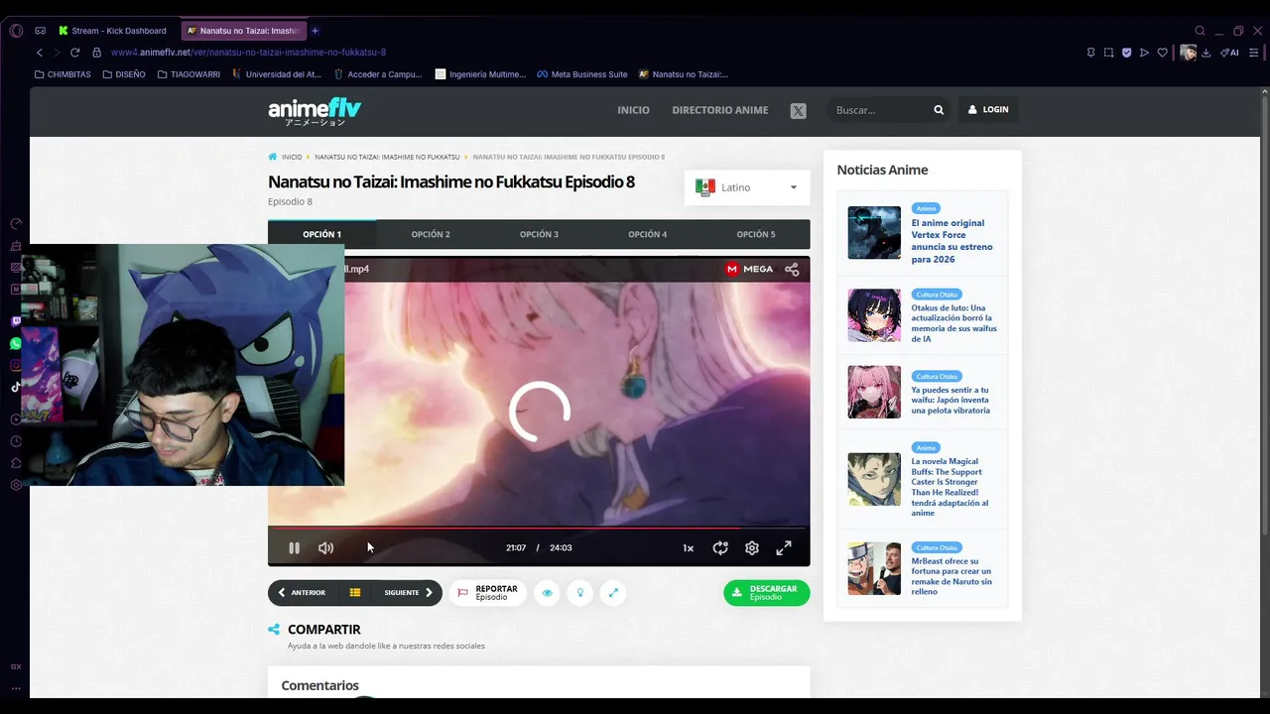Open TikTok in the Opera sidebar

[15, 387]
